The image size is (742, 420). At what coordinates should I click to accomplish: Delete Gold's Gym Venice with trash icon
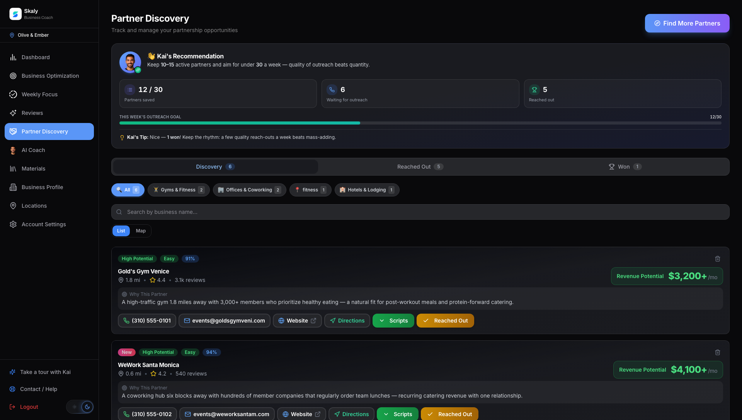[x=717, y=259]
